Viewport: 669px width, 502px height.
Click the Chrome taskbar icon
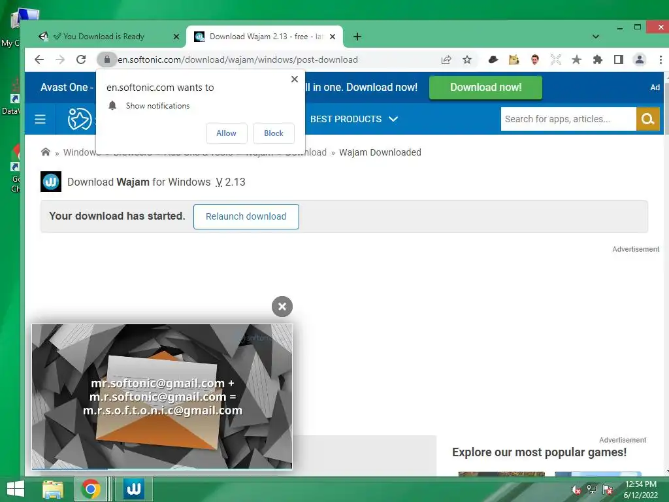[x=90, y=489]
